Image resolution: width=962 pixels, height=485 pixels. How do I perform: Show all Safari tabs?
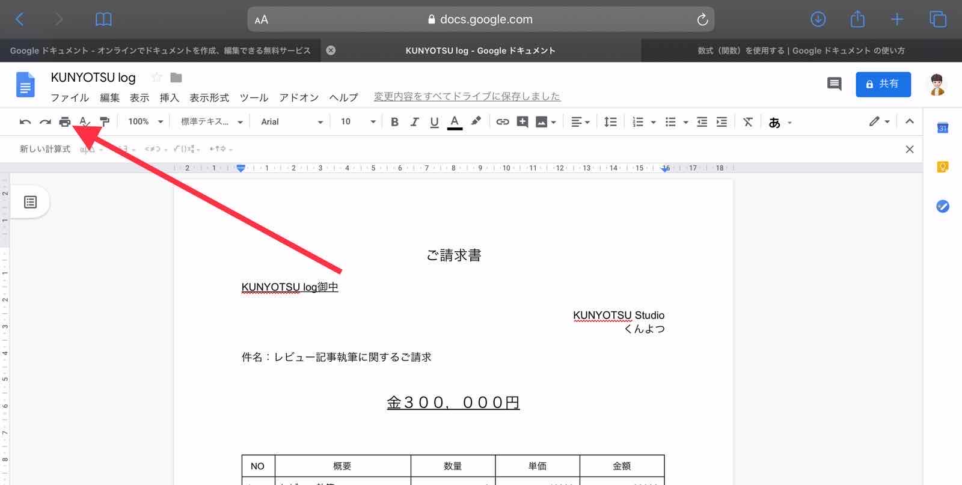coord(938,19)
